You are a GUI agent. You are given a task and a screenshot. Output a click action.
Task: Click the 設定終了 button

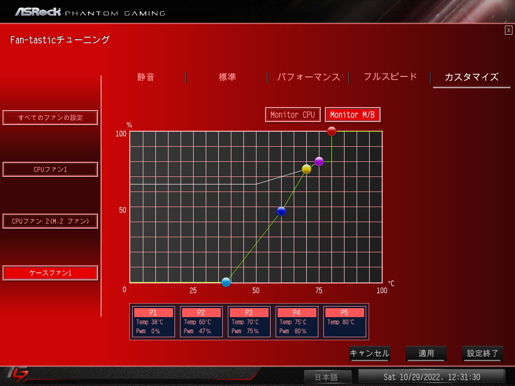482,353
